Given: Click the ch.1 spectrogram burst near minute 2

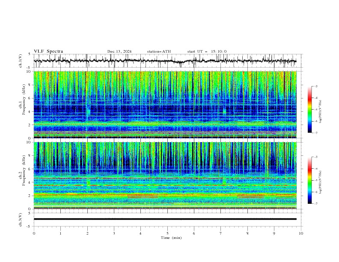Looking at the screenshot, I should pyautogui.click(x=88, y=112).
